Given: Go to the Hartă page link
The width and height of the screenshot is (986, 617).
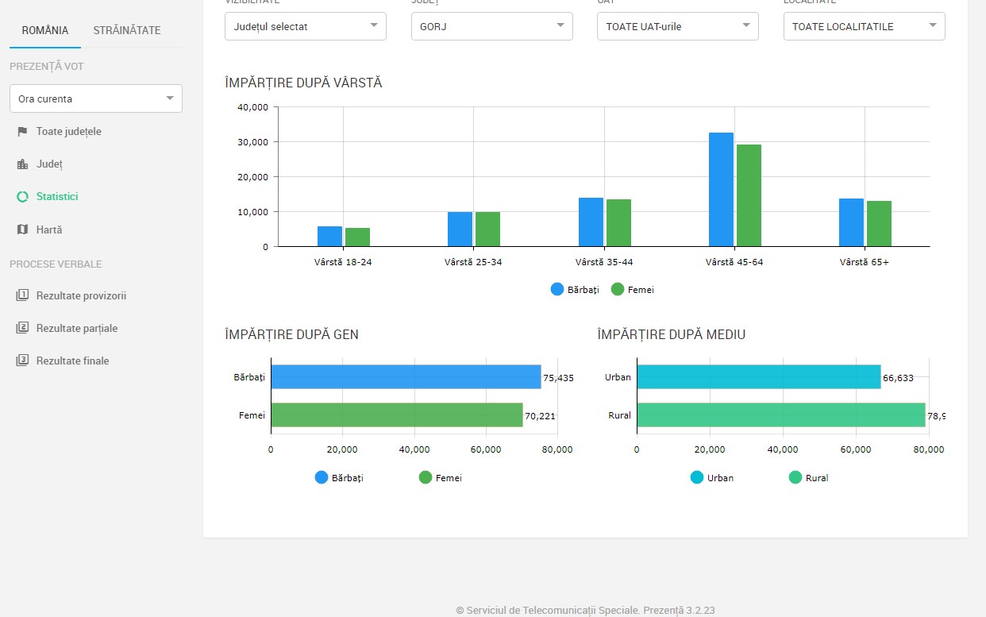Looking at the screenshot, I should [49, 229].
